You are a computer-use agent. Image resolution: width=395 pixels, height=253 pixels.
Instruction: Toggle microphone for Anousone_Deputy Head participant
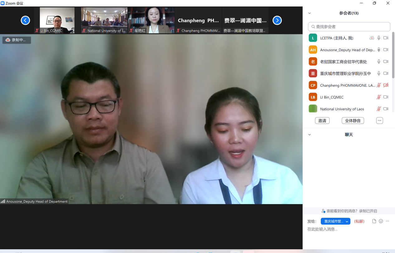(x=379, y=50)
